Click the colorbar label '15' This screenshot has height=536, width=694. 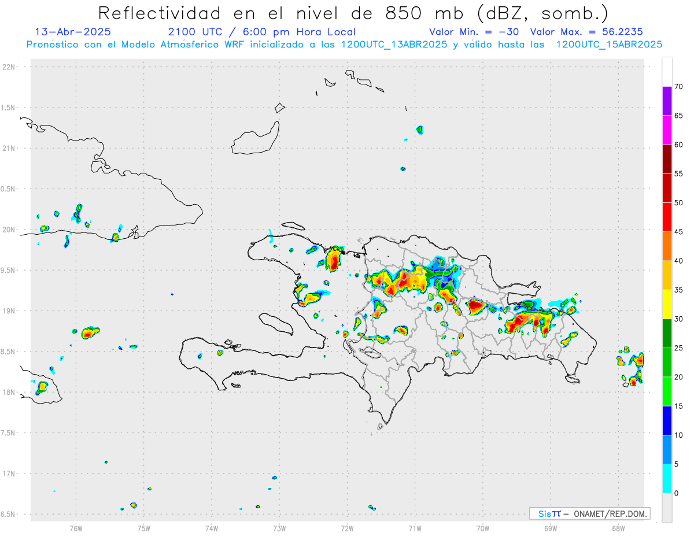(678, 406)
